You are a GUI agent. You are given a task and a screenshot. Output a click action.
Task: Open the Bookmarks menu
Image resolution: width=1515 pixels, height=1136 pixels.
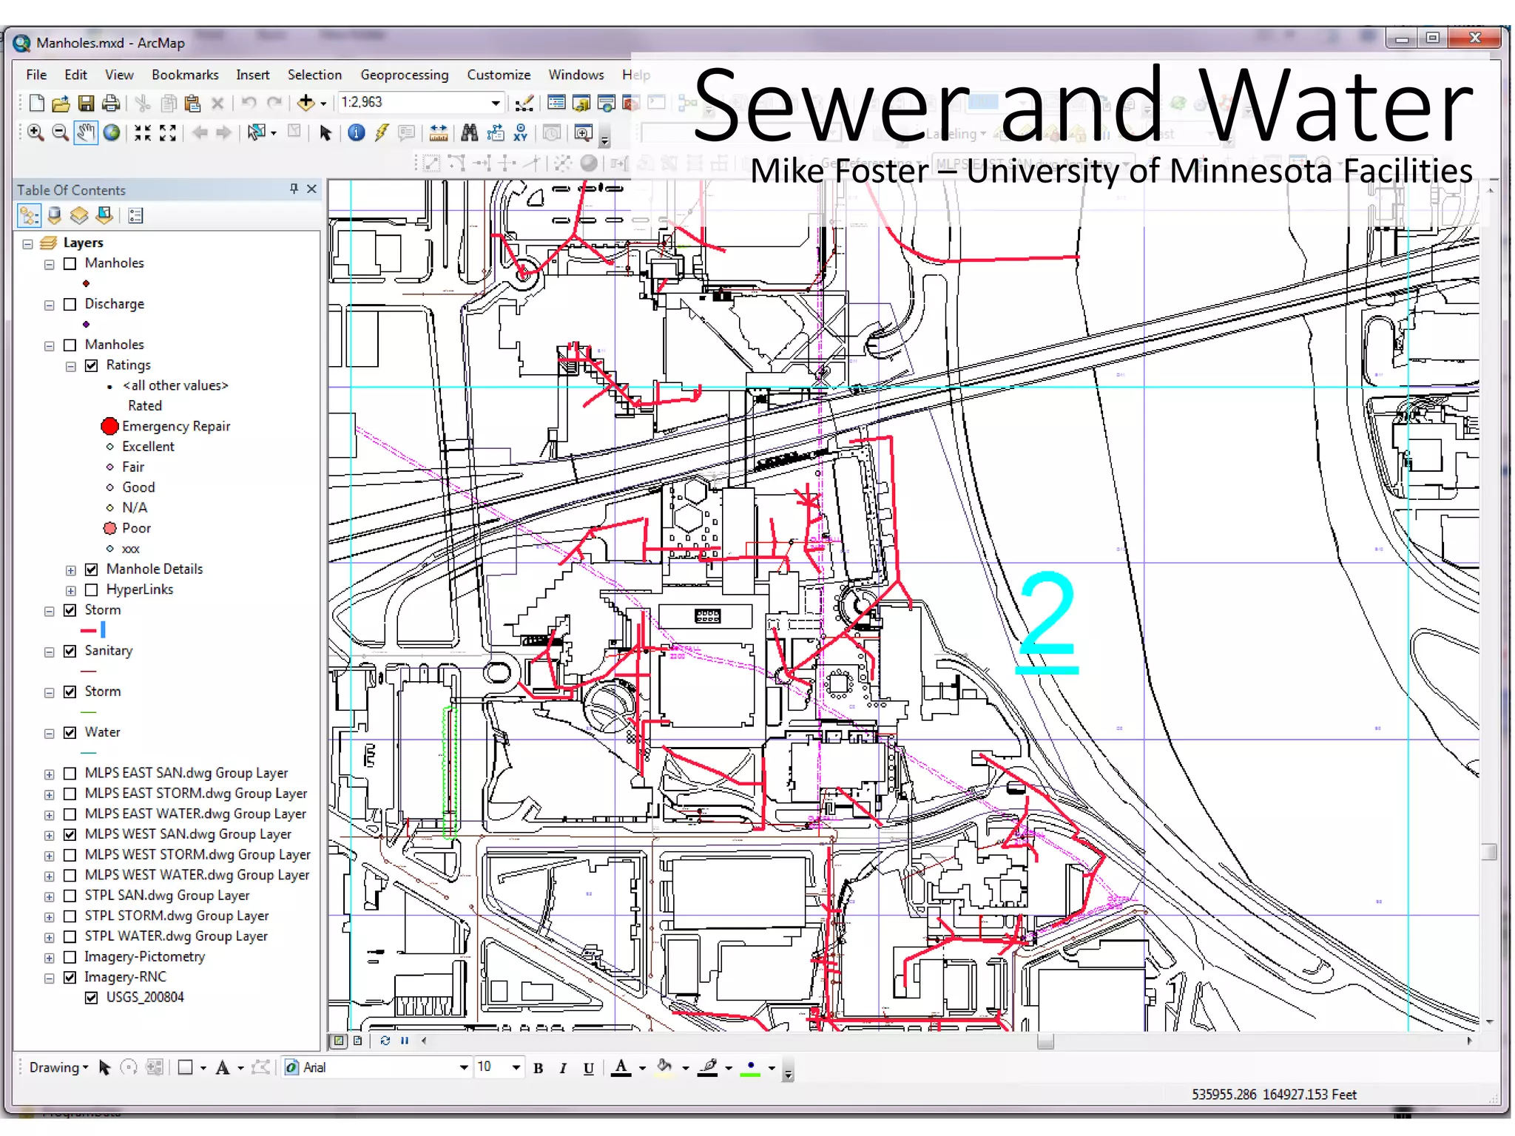click(185, 75)
